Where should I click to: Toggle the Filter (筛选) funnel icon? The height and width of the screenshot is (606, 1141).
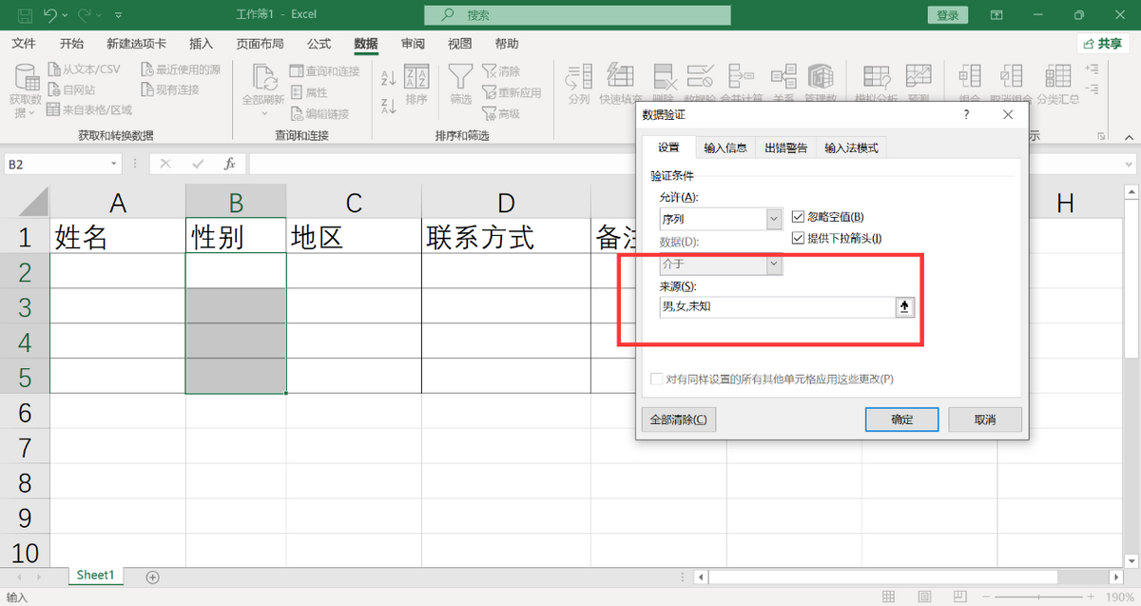click(461, 85)
